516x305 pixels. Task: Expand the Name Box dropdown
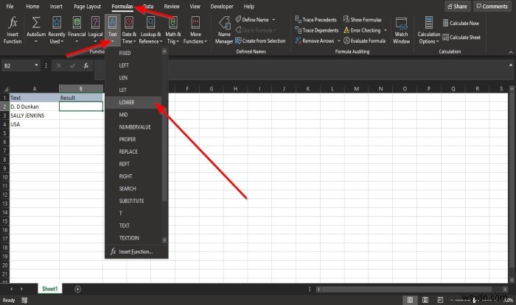(x=36, y=65)
